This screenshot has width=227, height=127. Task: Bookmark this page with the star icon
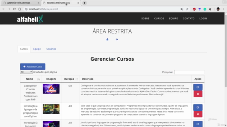pos(187,9)
